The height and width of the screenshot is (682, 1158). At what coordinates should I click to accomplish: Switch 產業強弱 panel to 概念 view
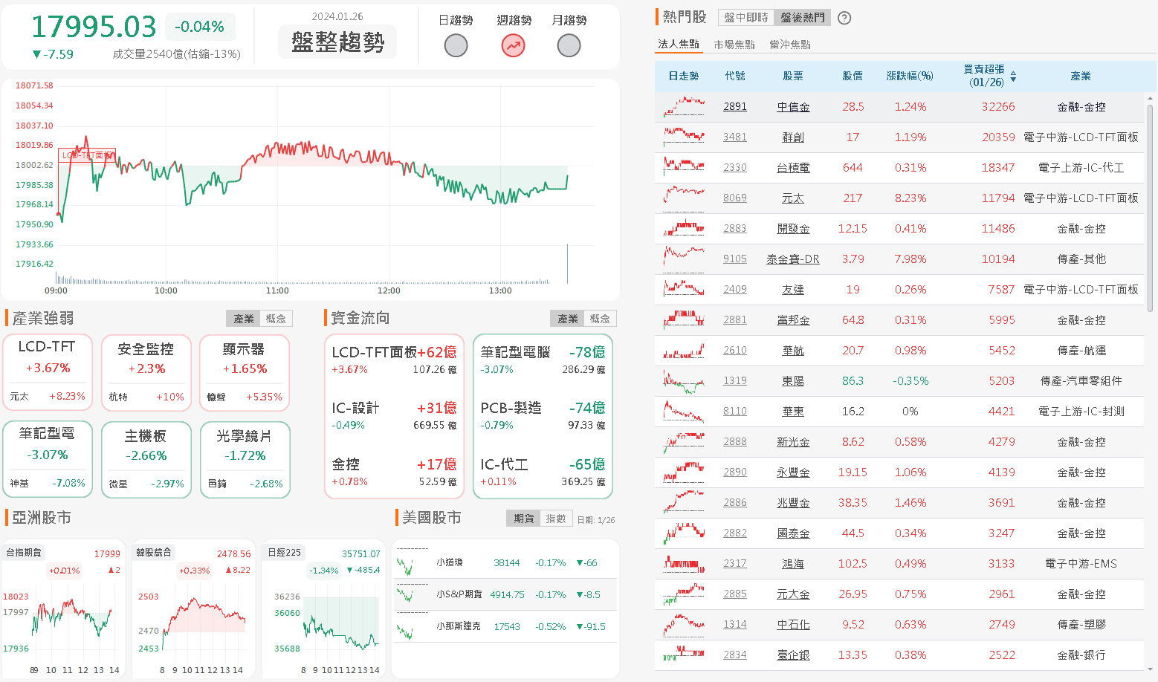pos(276,318)
